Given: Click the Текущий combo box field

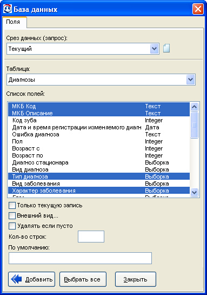Looking at the screenshot, I should [83, 49].
